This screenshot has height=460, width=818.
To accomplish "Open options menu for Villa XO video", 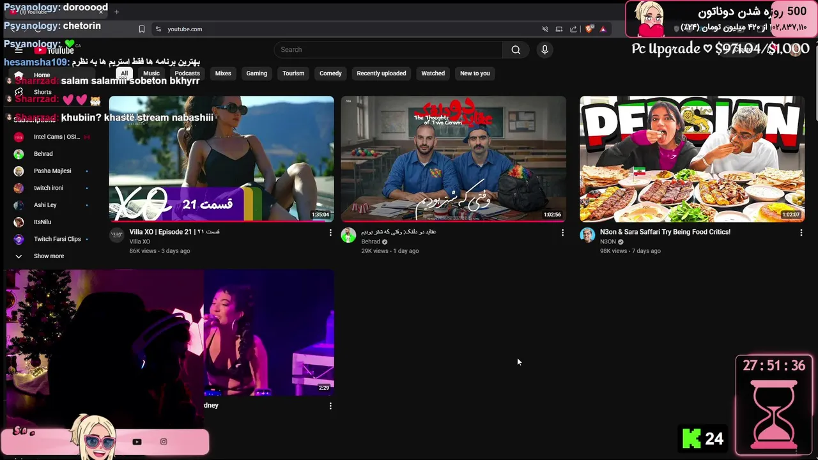I will (330, 233).
